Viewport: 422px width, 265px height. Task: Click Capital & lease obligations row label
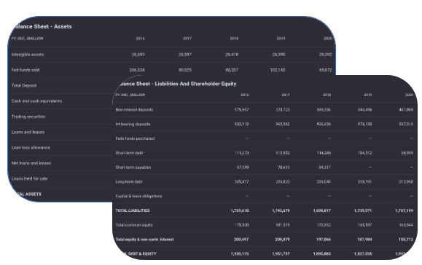pyautogui.click(x=138, y=196)
